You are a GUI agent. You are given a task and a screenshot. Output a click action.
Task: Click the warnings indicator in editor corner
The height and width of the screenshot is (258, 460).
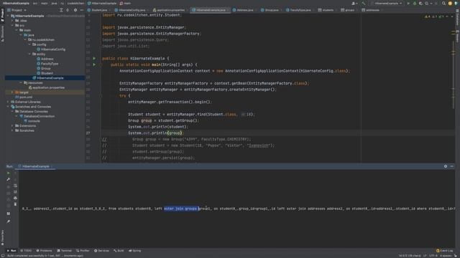(x=434, y=16)
